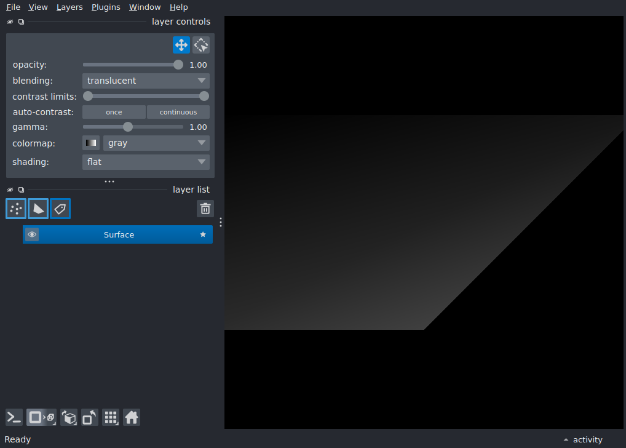Toggle grid mode view
The width and height of the screenshot is (626, 448).
[x=111, y=418]
